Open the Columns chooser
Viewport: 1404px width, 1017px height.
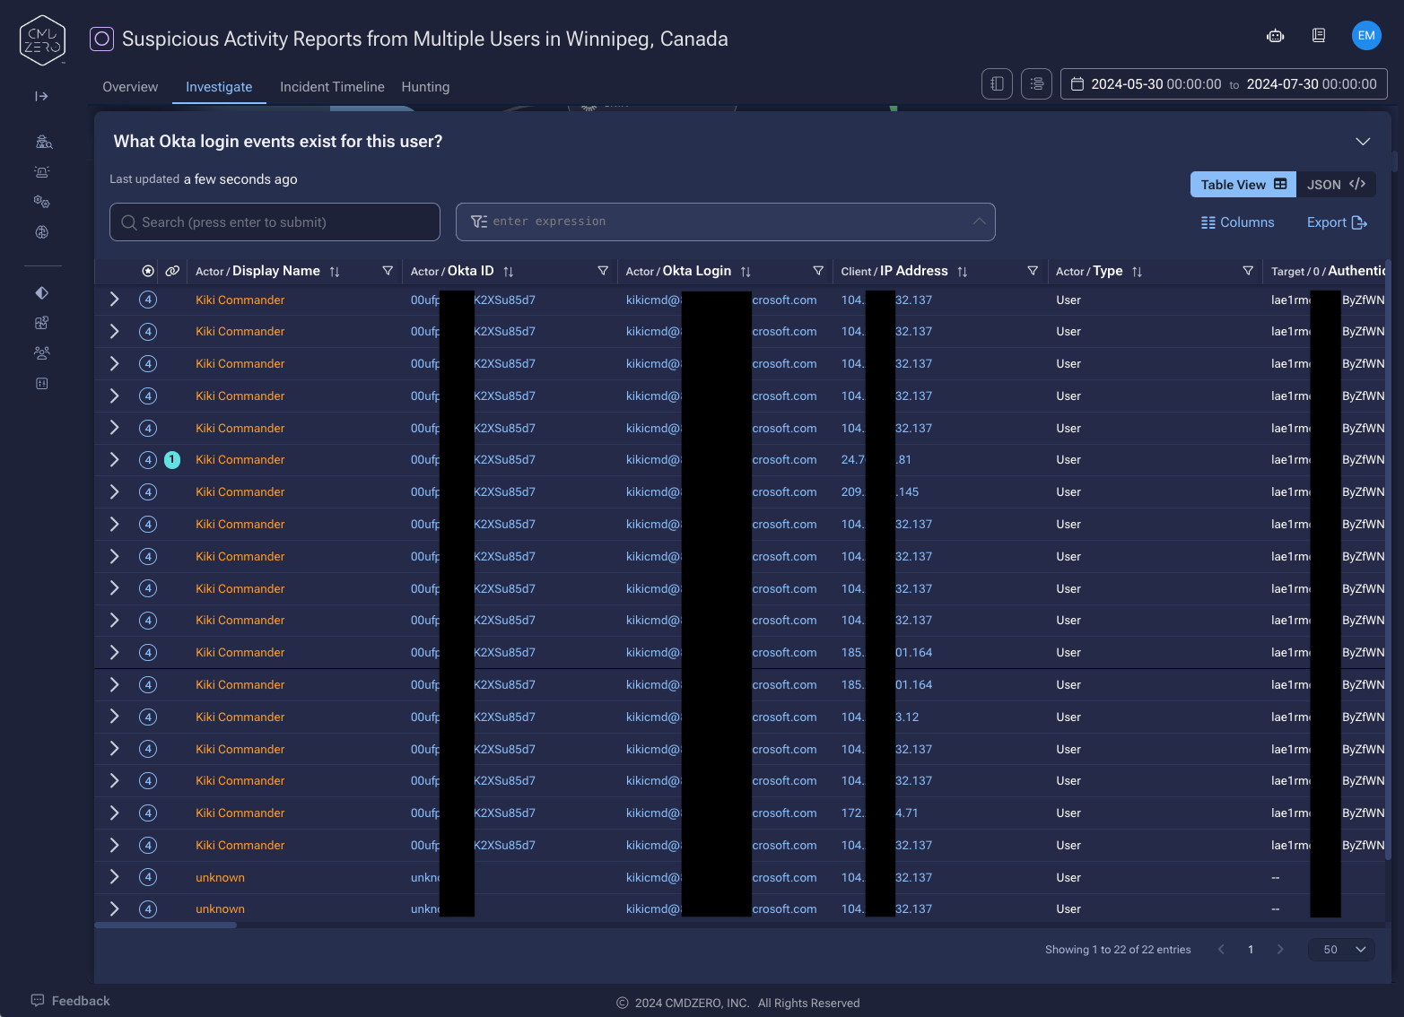(x=1237, y=222)
